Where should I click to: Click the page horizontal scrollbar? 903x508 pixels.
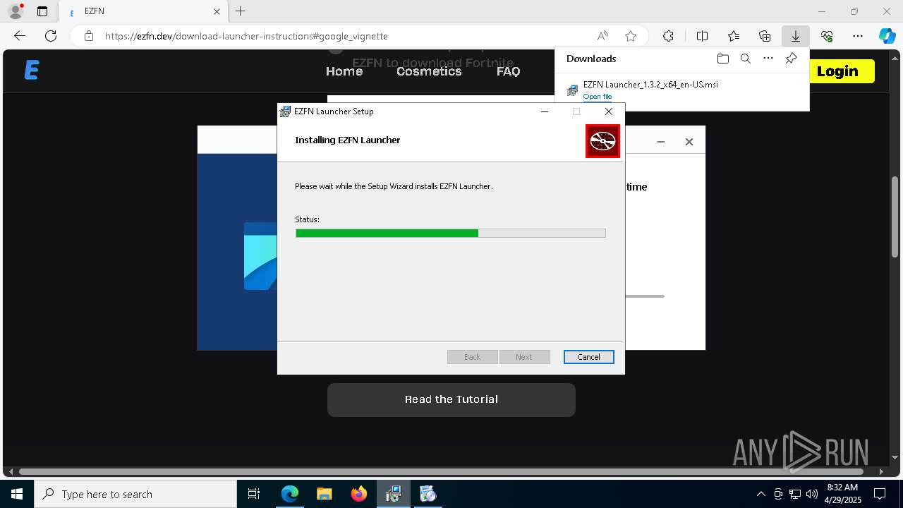click(x=442, y=471)
